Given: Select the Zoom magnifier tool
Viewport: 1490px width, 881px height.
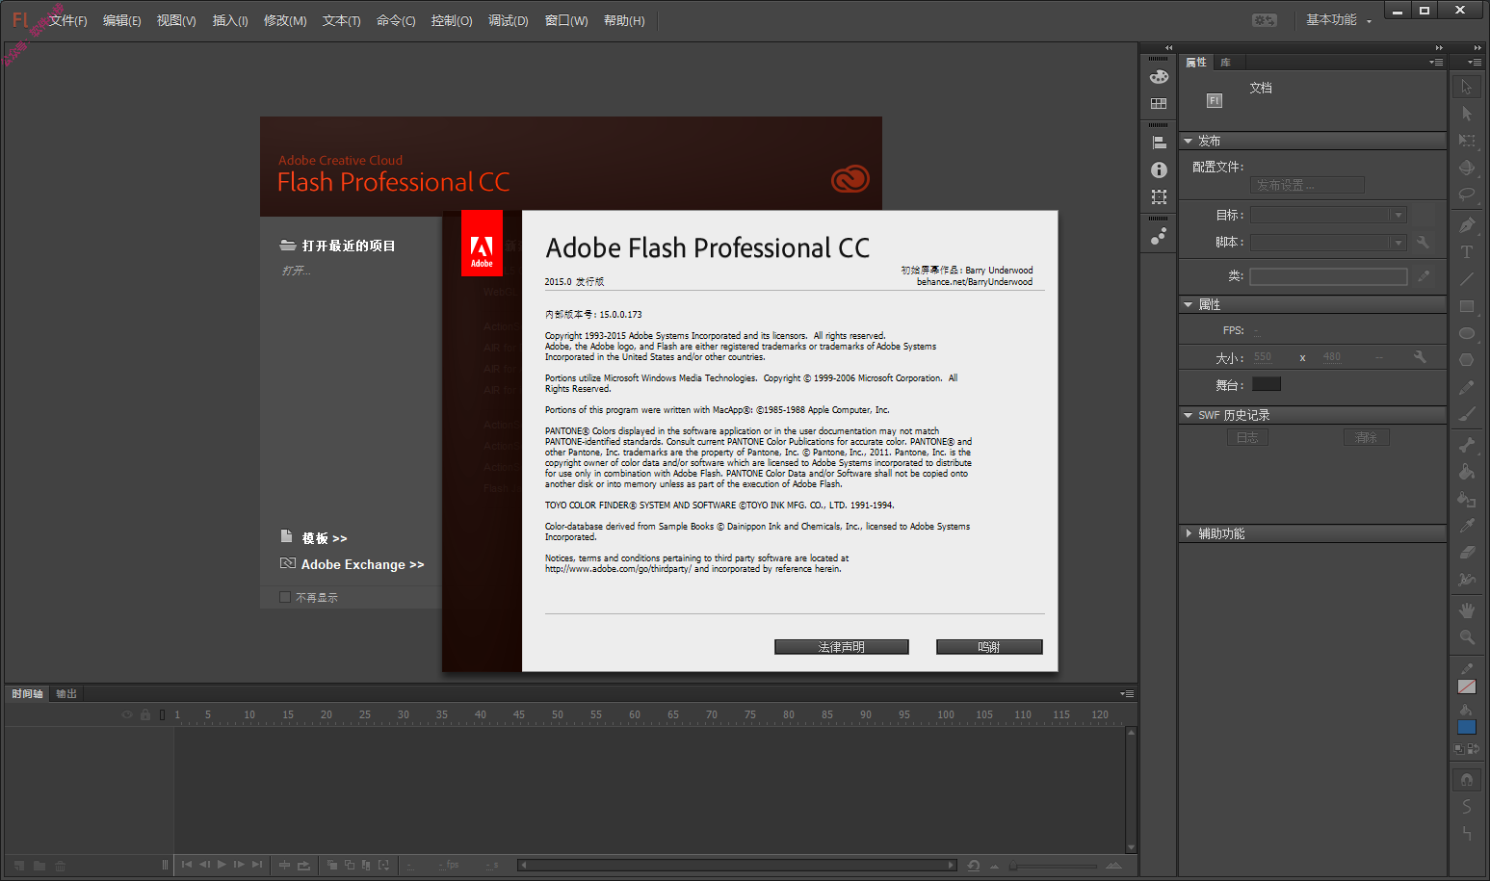Looking at the screenshot, I should click(x=1466, y=637).
